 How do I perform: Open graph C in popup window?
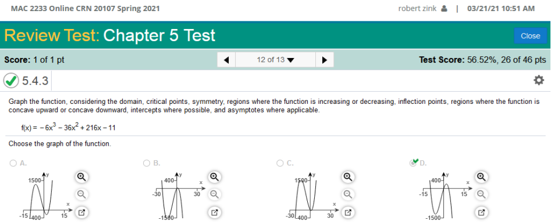click(347, 212)
